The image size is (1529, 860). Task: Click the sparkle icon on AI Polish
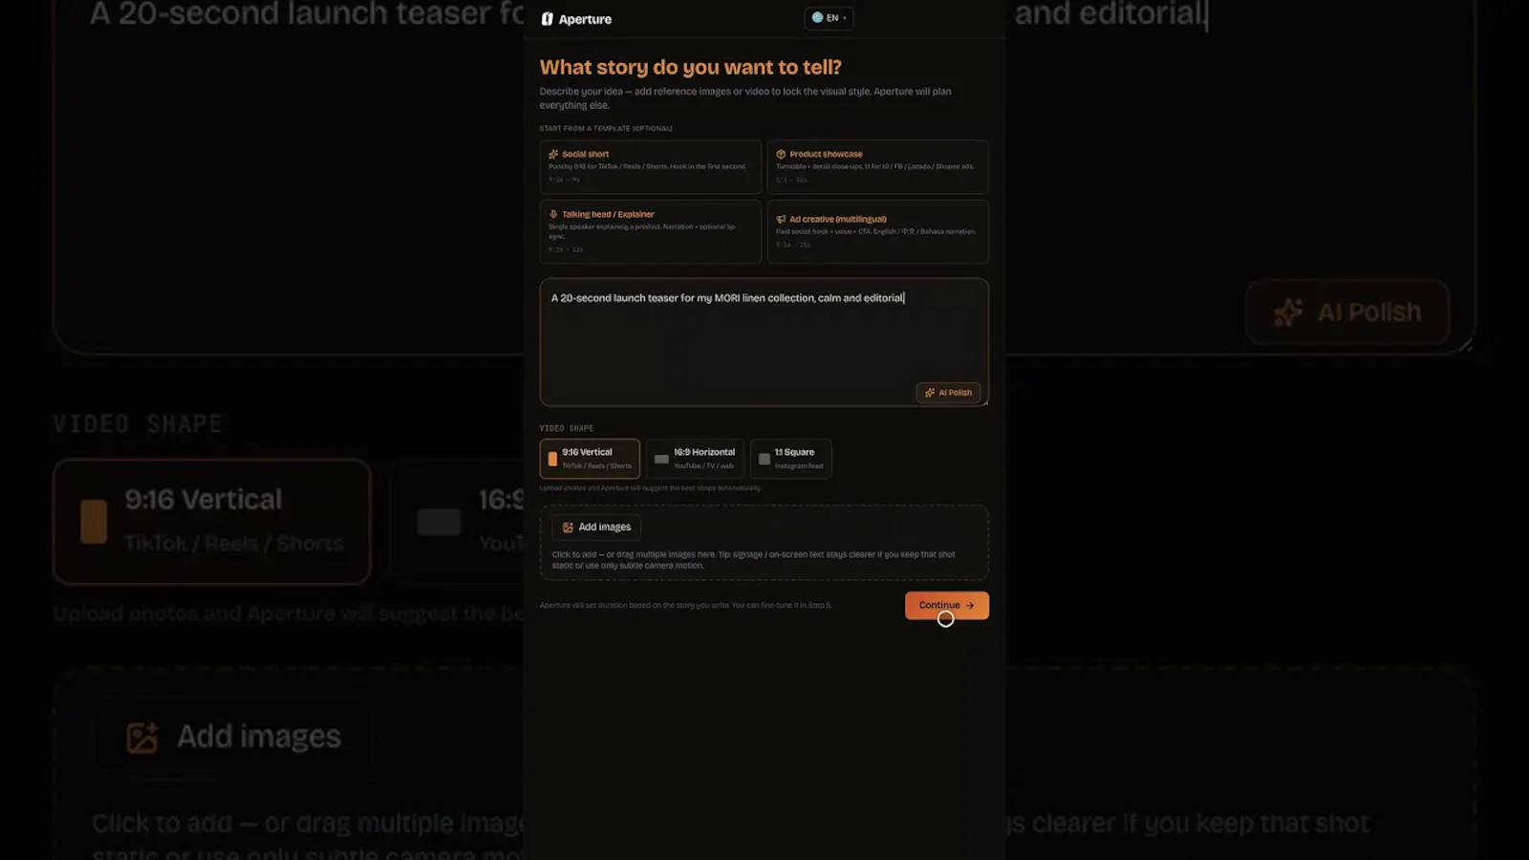[x=930, y=393]
